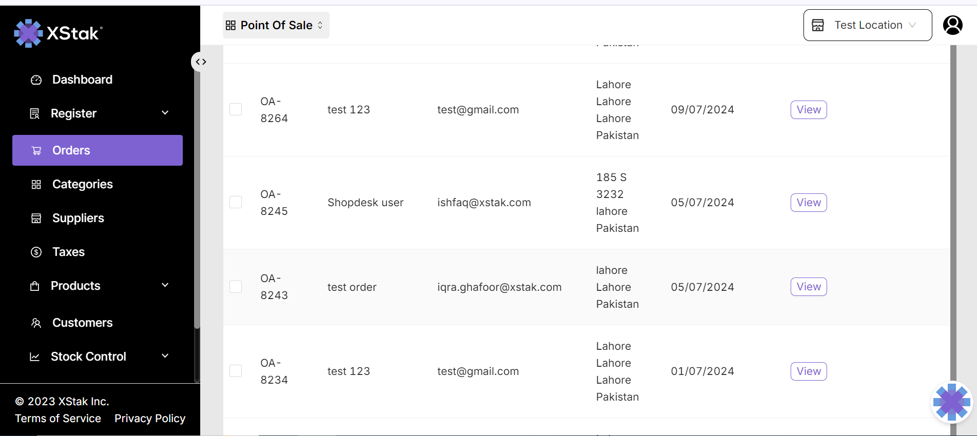Image resolution: width=977 pixels, height=436 pixels.
Task: Expand the Products submenu chevron
Action: coord(165,285)
